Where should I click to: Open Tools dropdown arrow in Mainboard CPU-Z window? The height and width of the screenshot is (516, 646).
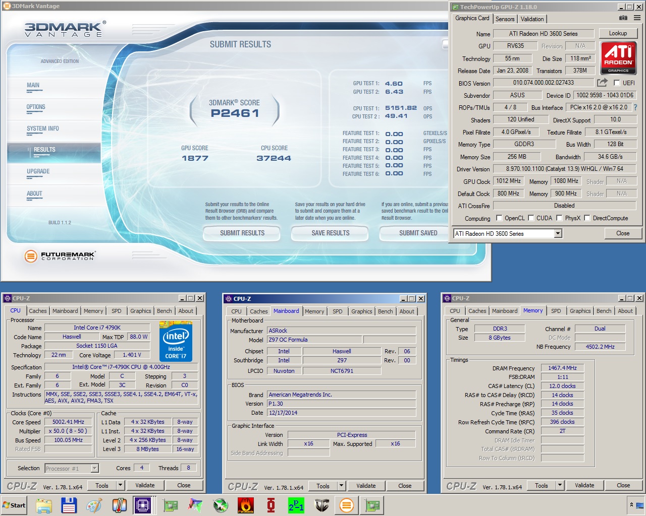(341, 486)
